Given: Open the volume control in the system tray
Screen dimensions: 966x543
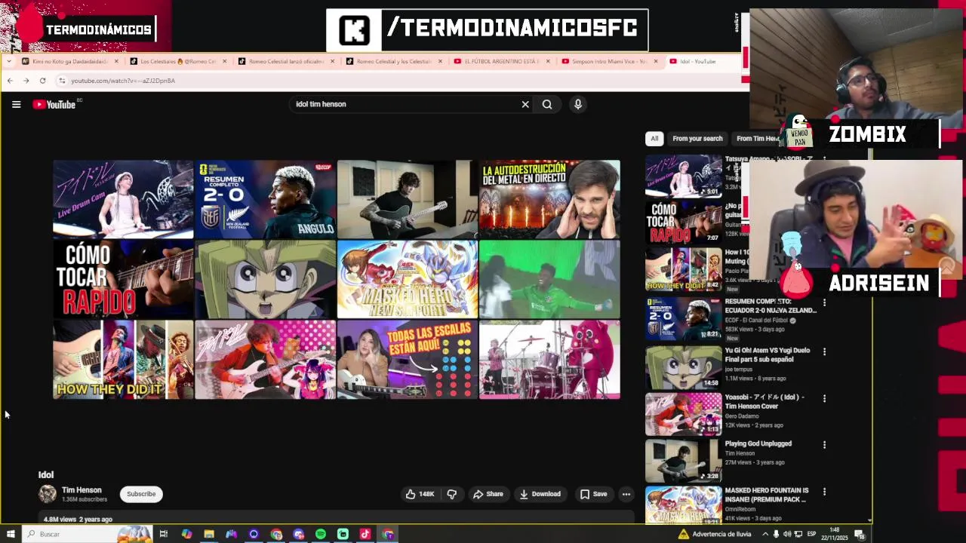Looking at the screenshot, I should [x=787, y=534].
